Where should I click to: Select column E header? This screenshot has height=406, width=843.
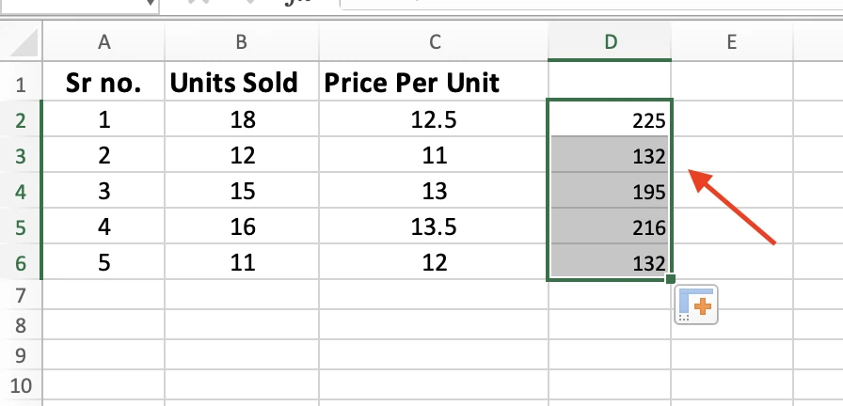point(732,41)
